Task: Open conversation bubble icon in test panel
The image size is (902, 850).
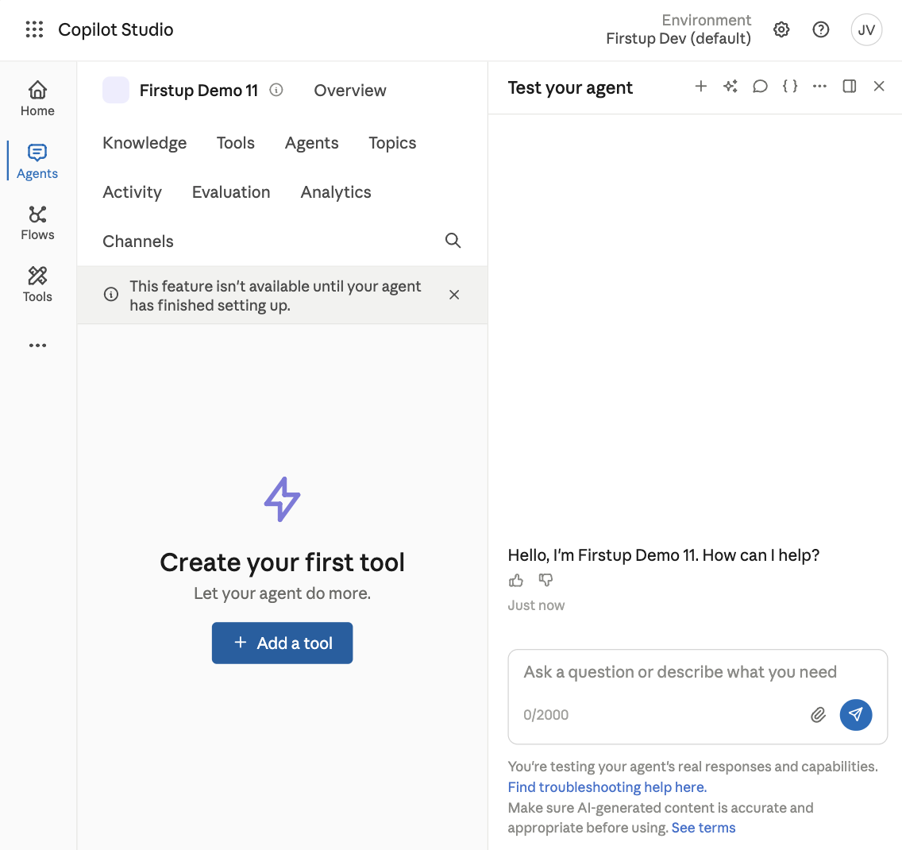Action: click(x=760, y=87)
